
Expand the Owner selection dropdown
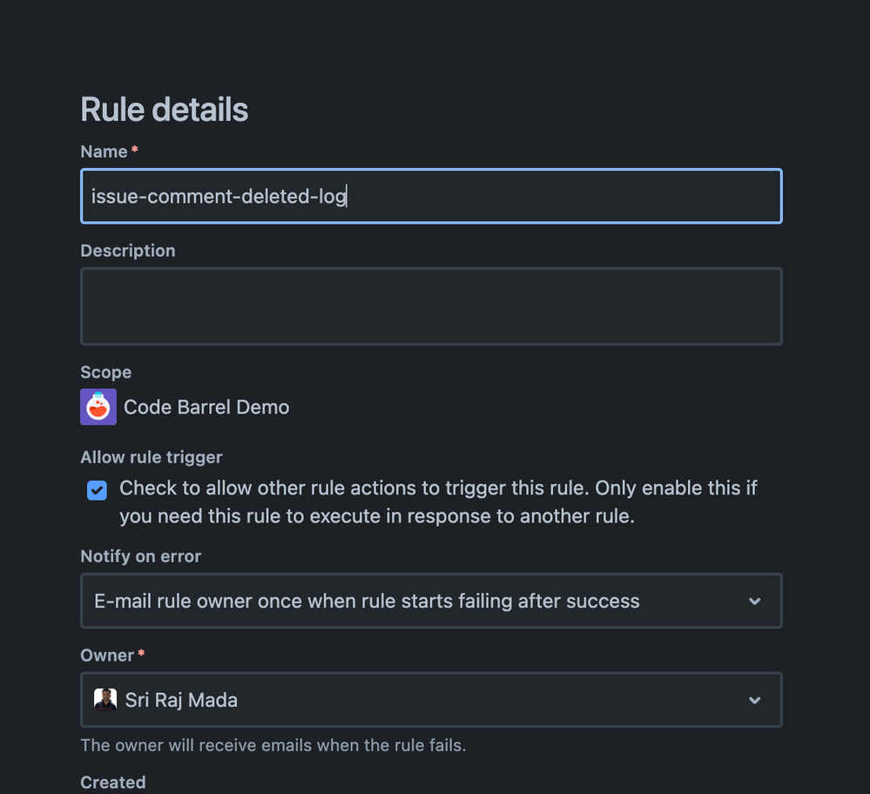431,700
